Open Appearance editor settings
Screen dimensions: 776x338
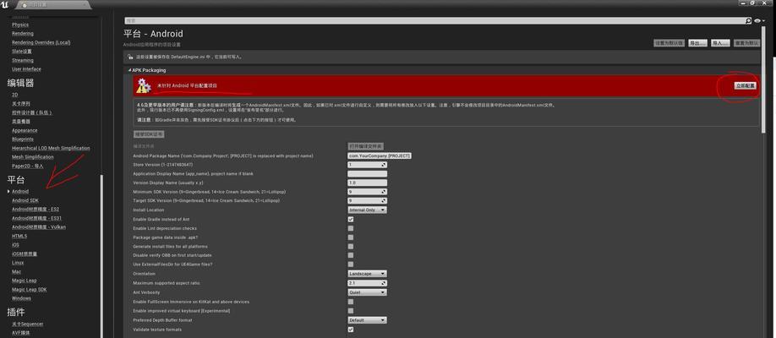(25, 131)
